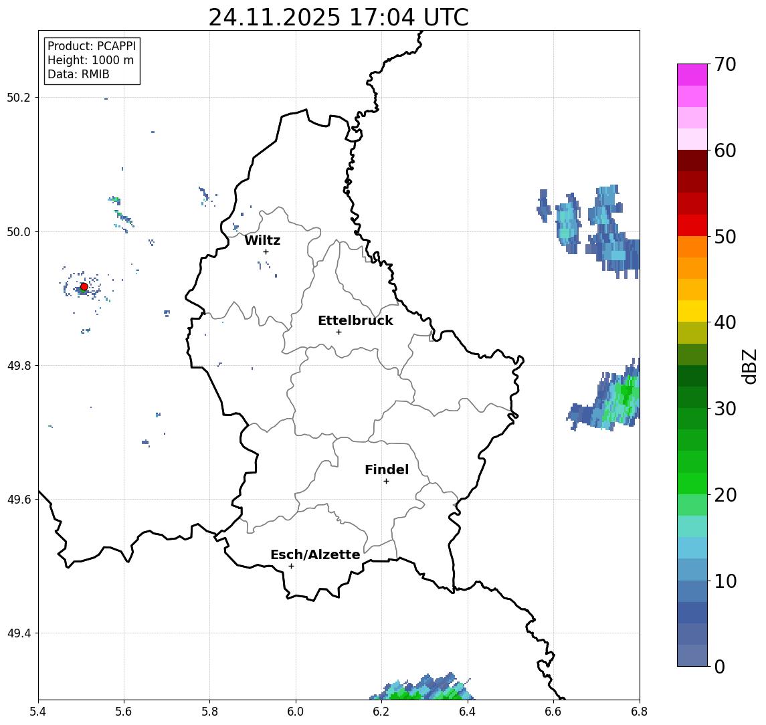The width and height of the screenshot is (766, 725).
Task: Click the 6.6 longitude tick label
Action: click(x=553, y=712)
